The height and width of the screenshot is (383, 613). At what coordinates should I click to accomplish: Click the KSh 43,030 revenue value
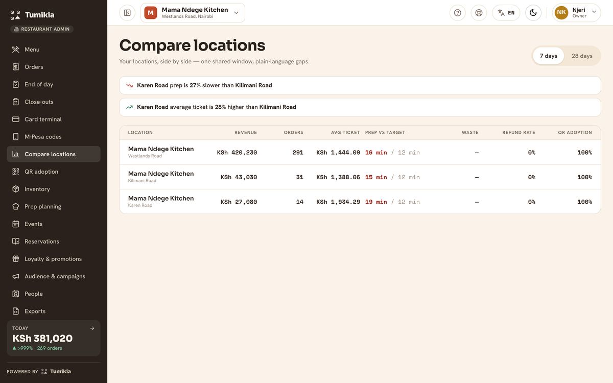[239, 177]
